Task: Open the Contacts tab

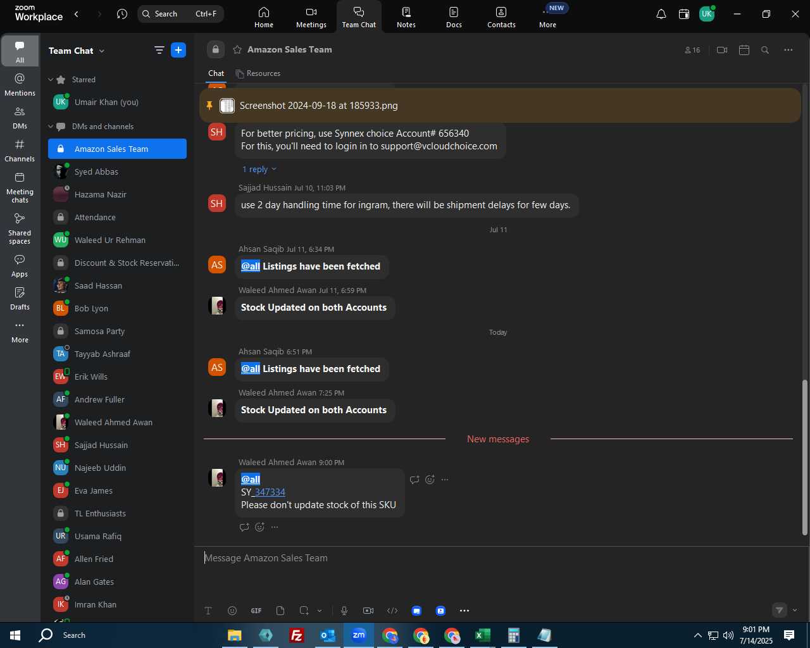Action: point(501,17)
